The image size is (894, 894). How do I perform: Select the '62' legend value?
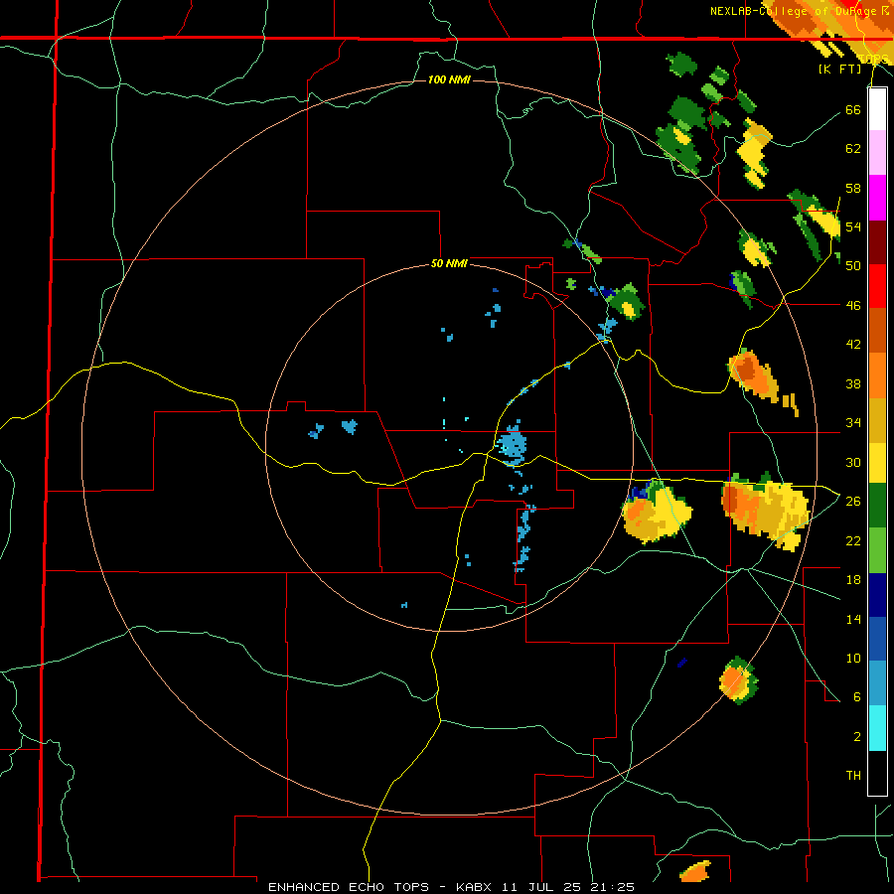[853, 149]
